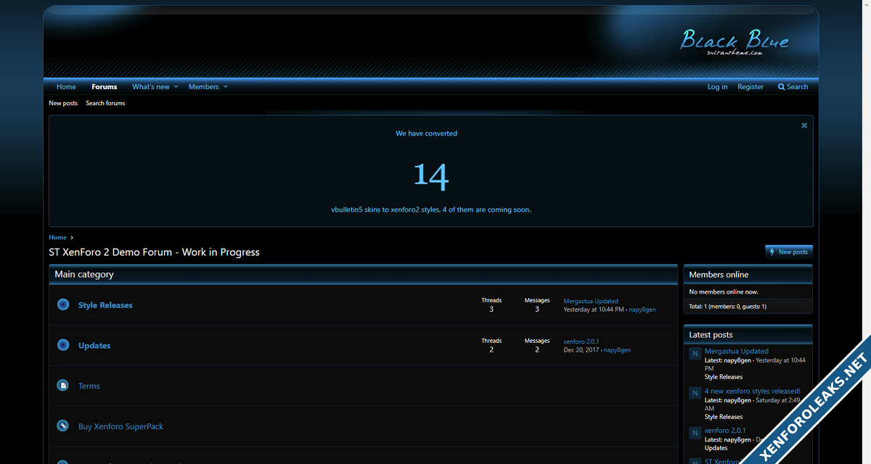Go to Home in navigation bar
Viewport: 871px width, 464px height.
click(66, 87)
